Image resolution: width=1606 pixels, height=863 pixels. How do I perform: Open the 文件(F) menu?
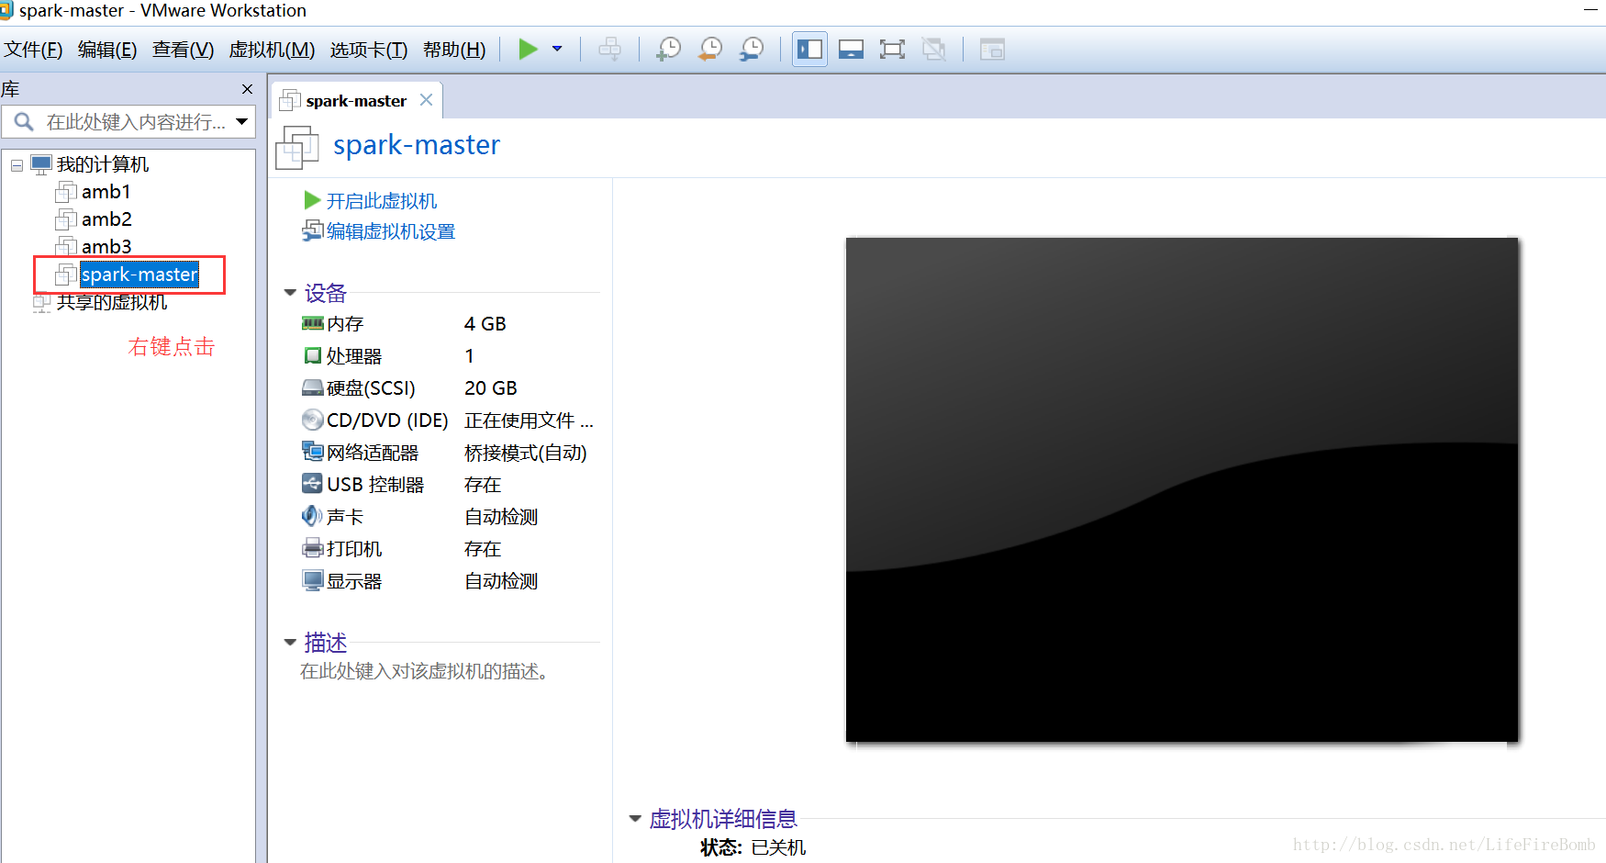coord(33,50)
